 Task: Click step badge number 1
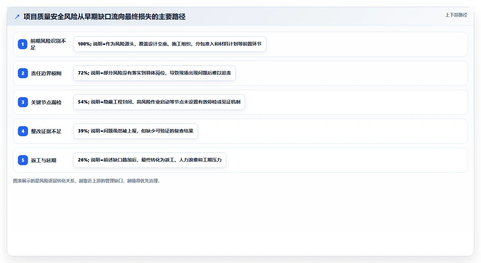click(x=23, y=44)
